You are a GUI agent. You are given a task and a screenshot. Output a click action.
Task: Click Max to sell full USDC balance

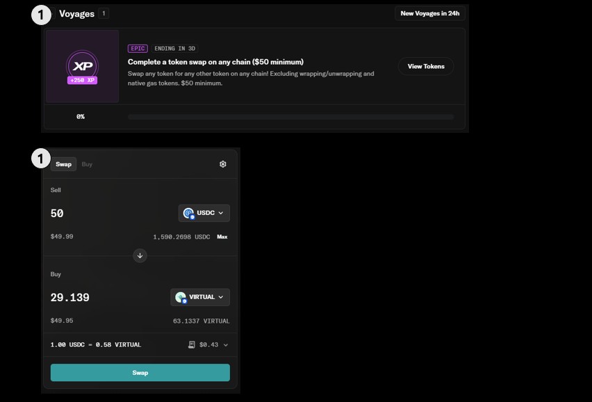point(222,237)
